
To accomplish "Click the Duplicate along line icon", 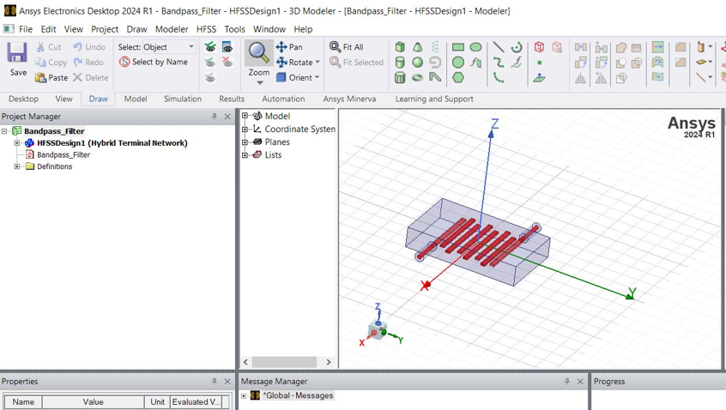I will (601, 47).
